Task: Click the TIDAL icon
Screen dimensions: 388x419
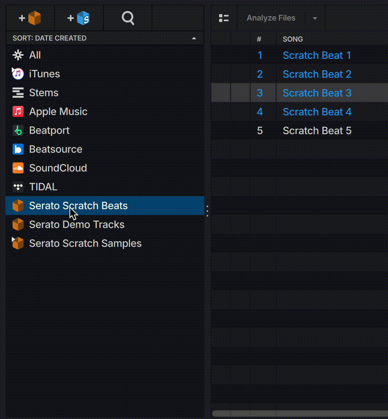Action: (18, 187)
